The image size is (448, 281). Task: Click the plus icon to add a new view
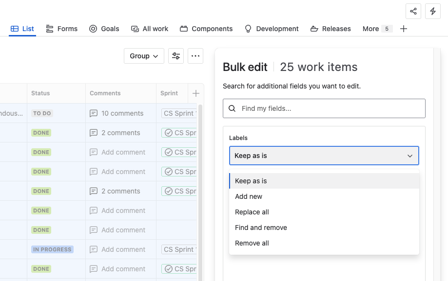click(x=404, y=29)
